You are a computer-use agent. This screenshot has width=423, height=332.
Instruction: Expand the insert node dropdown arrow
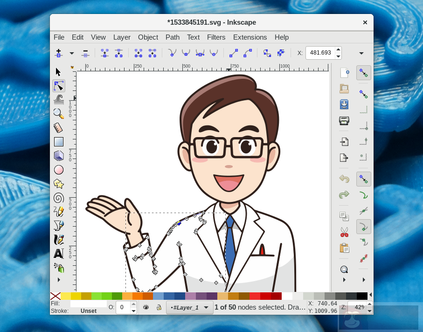(x=72, y=53)
